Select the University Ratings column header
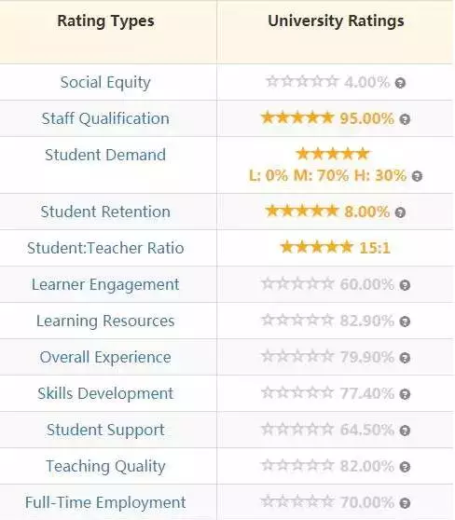Image resolution: width=455 pixels, height=520 pixels. click(336, 21)
